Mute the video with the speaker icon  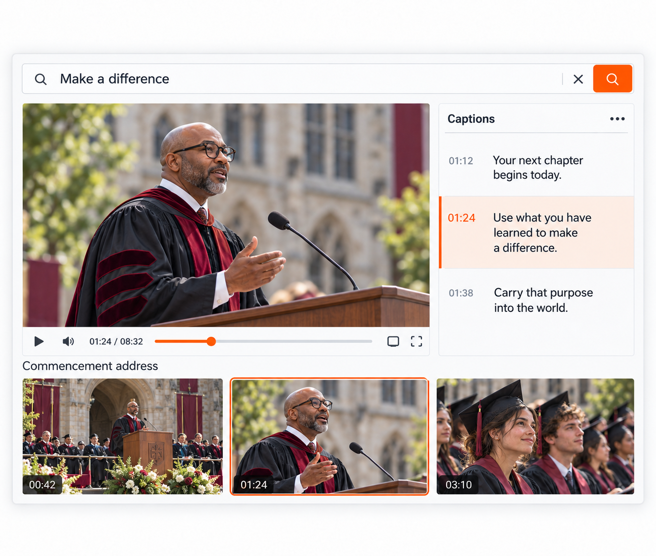coord(68,342)
